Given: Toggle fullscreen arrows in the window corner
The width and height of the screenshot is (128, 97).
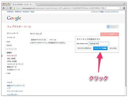Looking at the screenshot, I should 124,4.
